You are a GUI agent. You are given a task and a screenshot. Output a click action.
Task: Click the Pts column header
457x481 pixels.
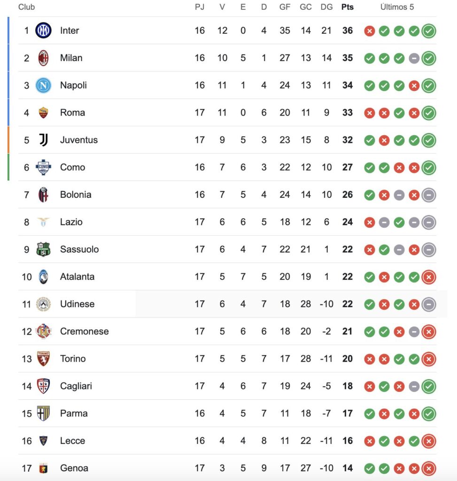tap(348, 7)
